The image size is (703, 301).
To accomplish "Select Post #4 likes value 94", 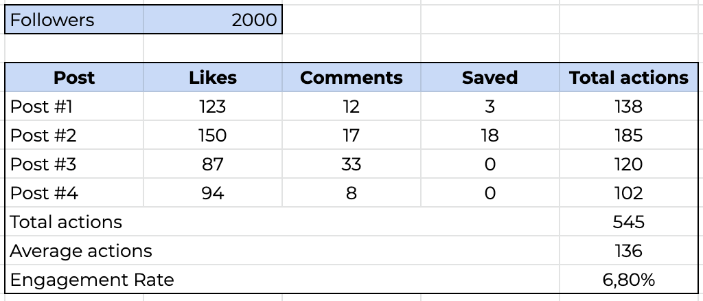I will 213,193.
